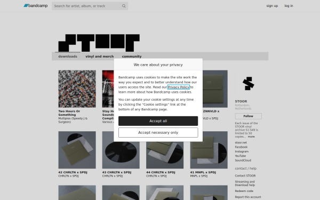Viewport: 320px width, 200px height.
Task: Choose Accept necessary only
Action: click(158, 132)
